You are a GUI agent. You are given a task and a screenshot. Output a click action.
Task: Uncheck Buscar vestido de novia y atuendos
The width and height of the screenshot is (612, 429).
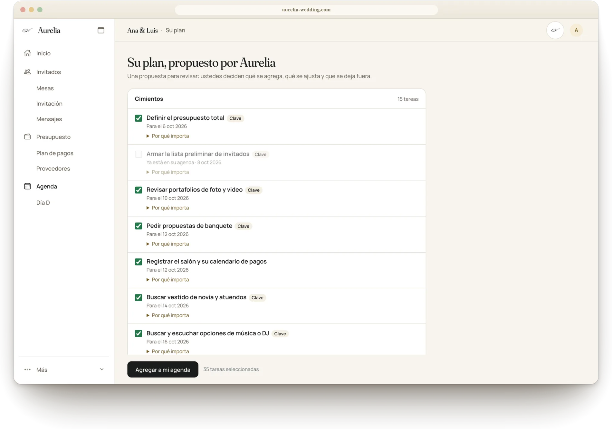139,297
